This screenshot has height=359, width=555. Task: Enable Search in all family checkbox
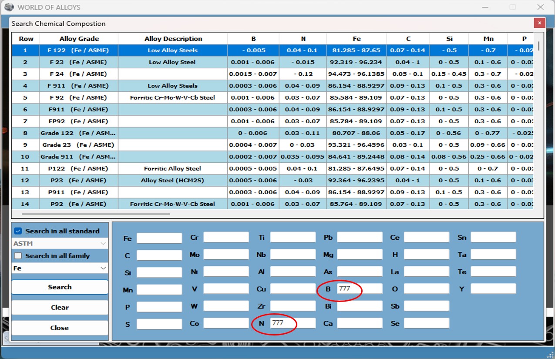click(x=18, y=256)
